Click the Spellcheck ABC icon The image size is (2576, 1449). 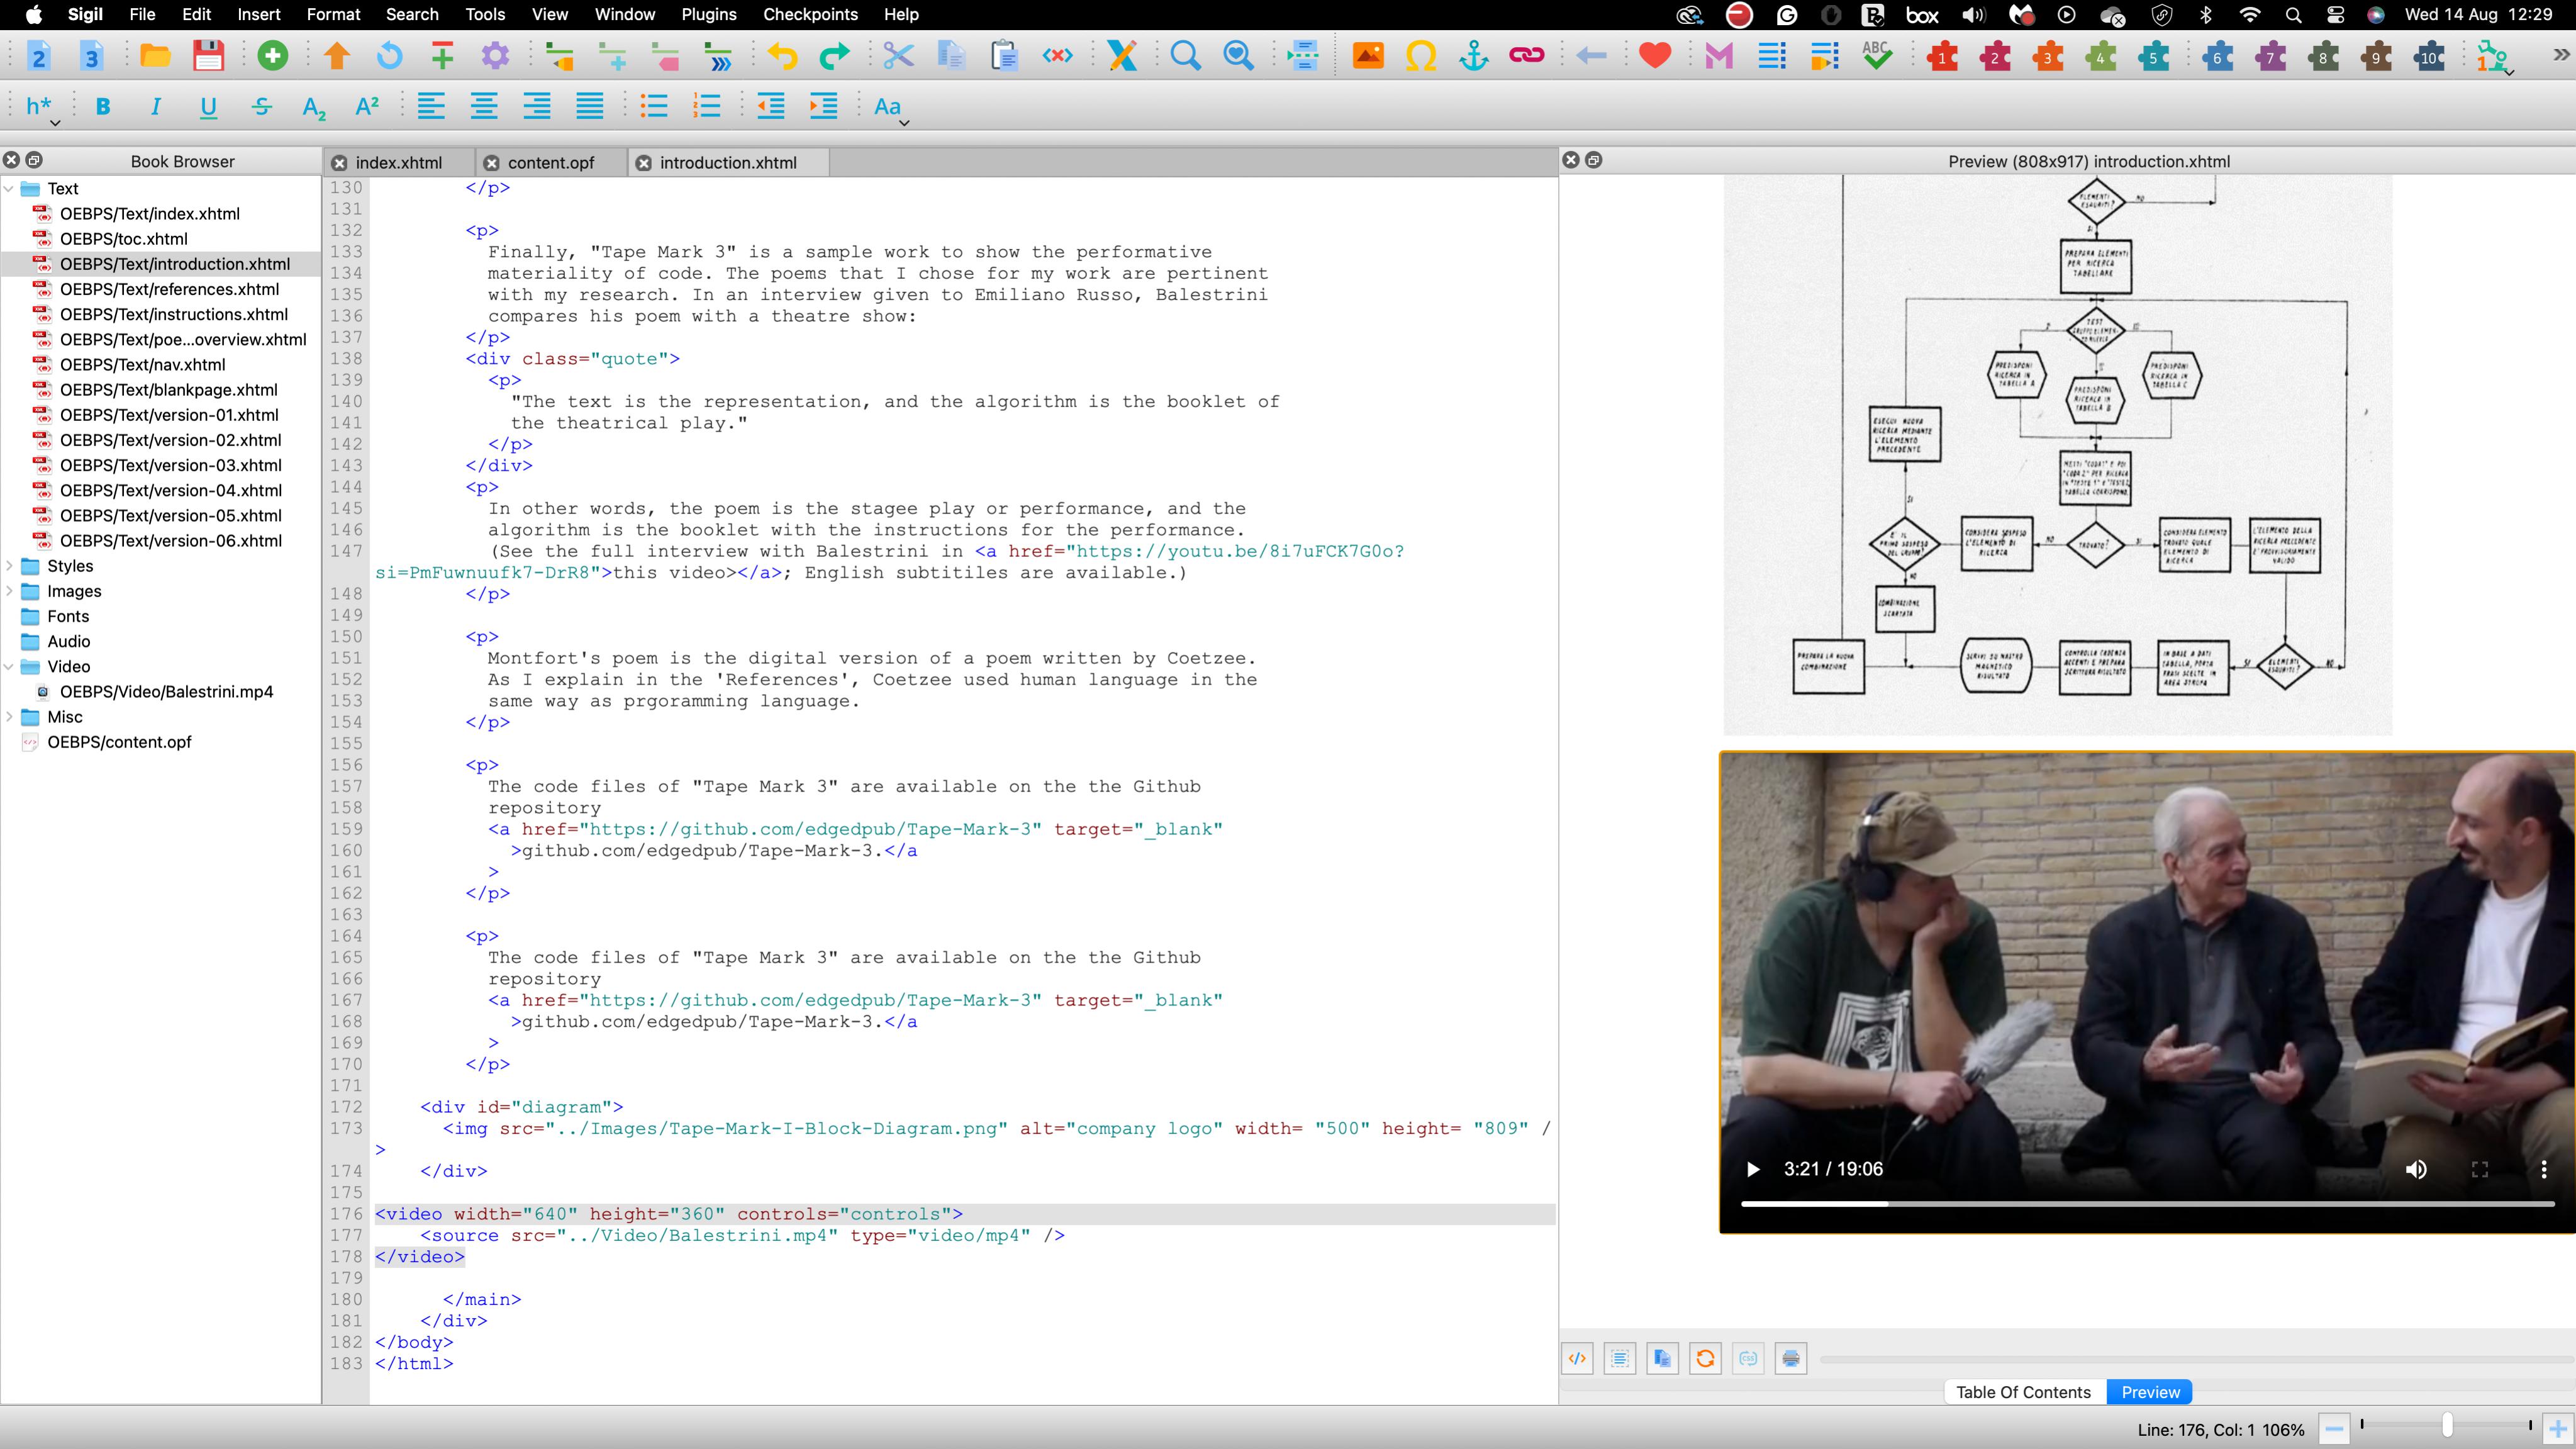click(1876, 56)
